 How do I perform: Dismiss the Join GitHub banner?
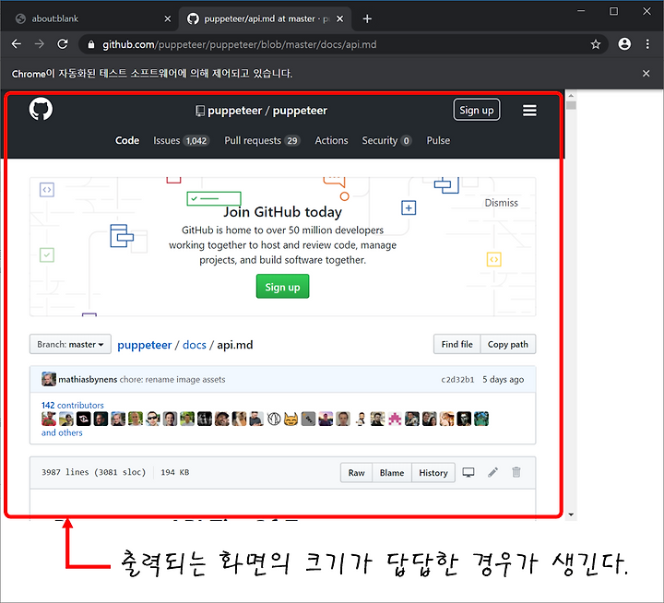(501, 203)
